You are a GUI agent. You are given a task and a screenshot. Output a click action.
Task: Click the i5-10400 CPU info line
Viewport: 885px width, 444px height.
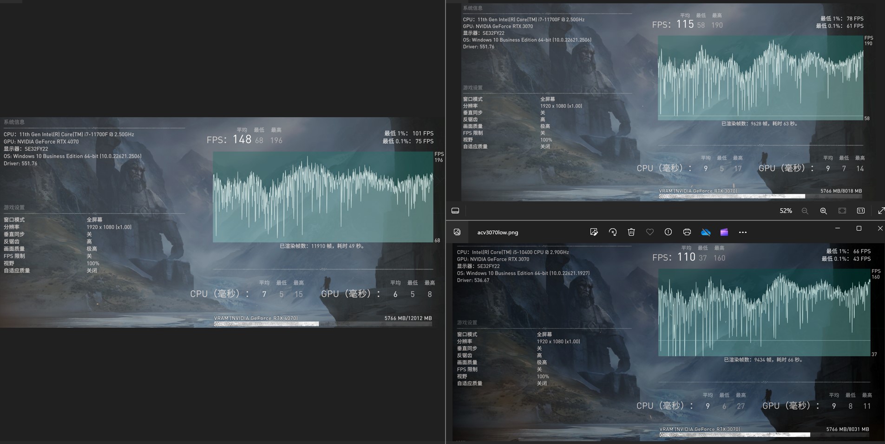(513, 252)
